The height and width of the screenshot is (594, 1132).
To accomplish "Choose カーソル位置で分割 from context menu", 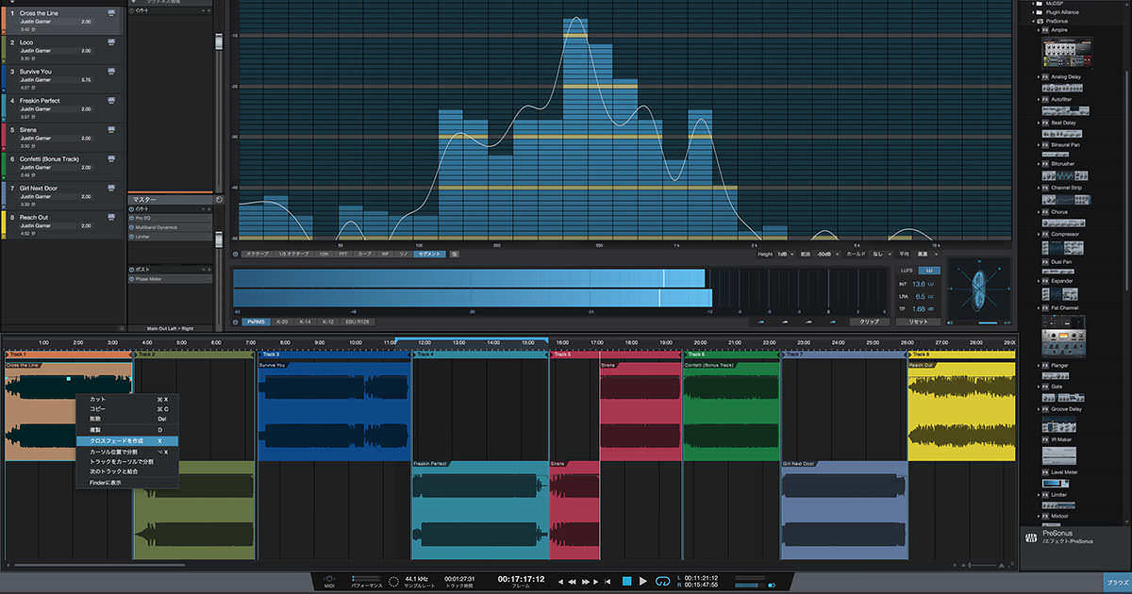I will (x=127, y=453).
